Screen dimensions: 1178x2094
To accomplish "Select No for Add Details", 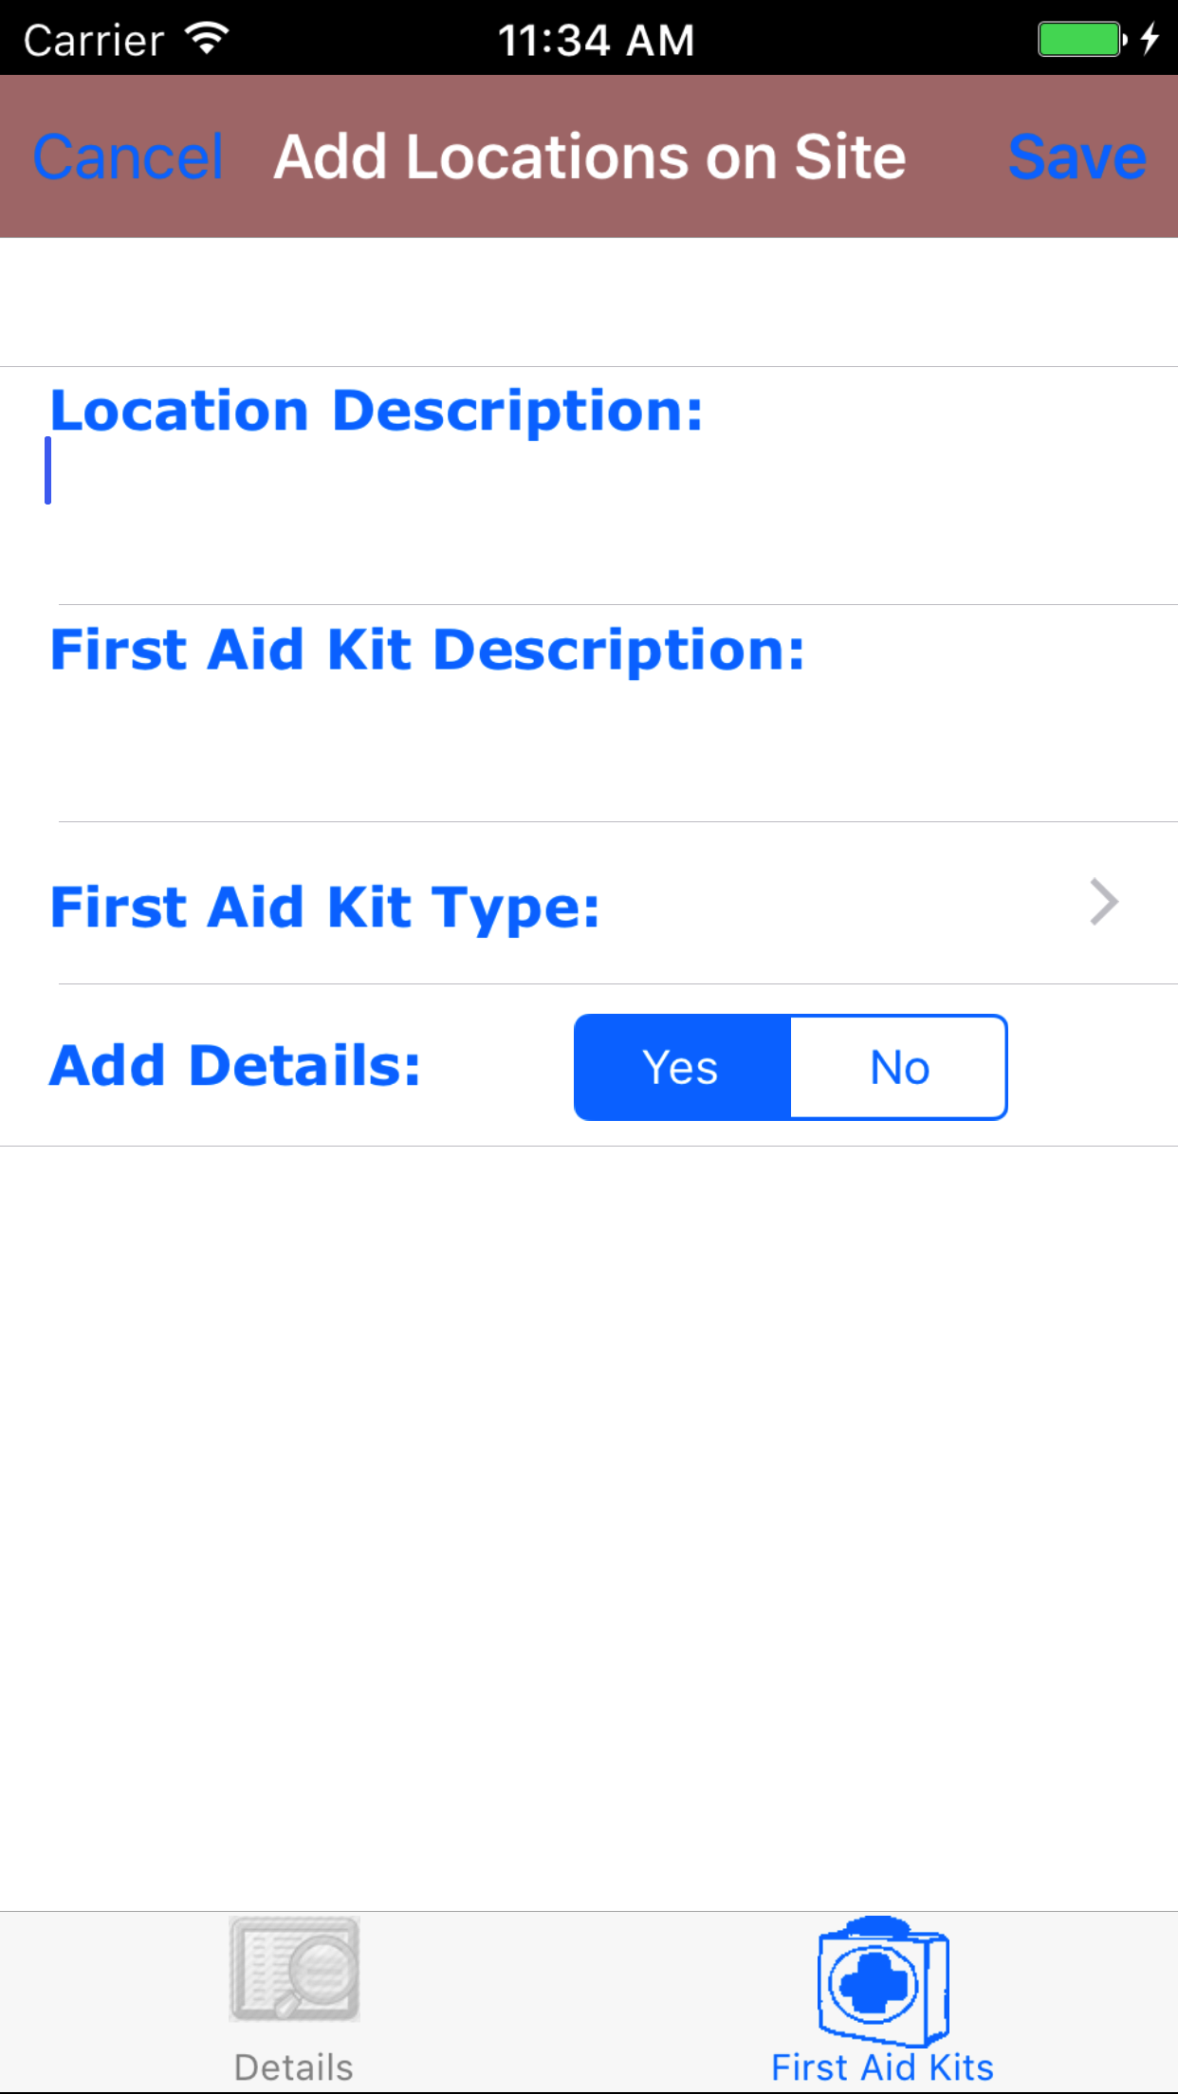I will pos(899,1067).
